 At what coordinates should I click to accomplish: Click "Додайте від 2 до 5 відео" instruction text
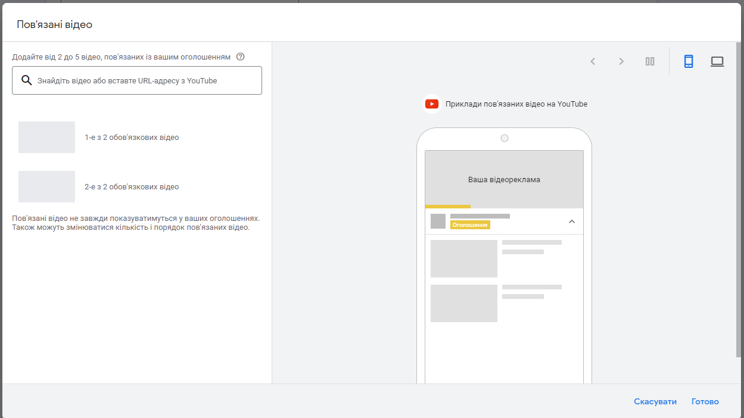click(121, 57)
